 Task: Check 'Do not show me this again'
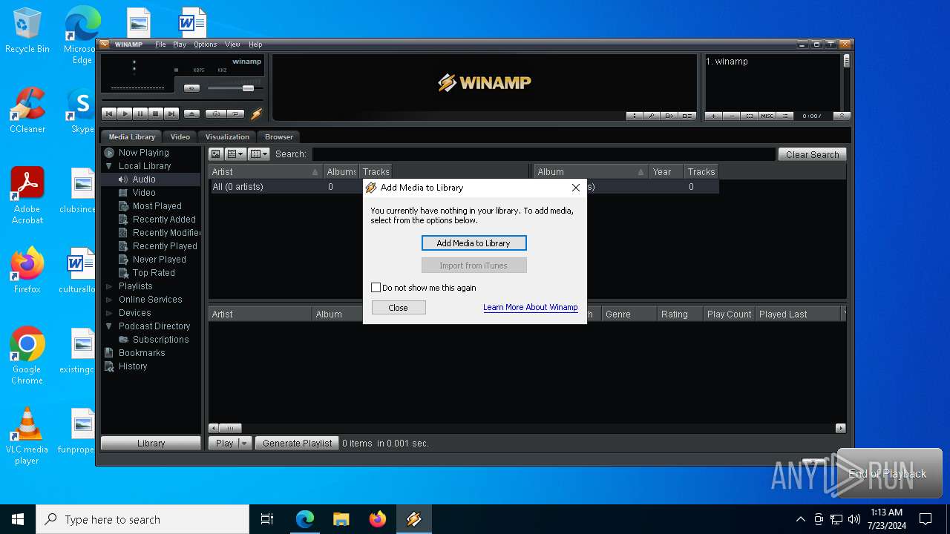376,288
